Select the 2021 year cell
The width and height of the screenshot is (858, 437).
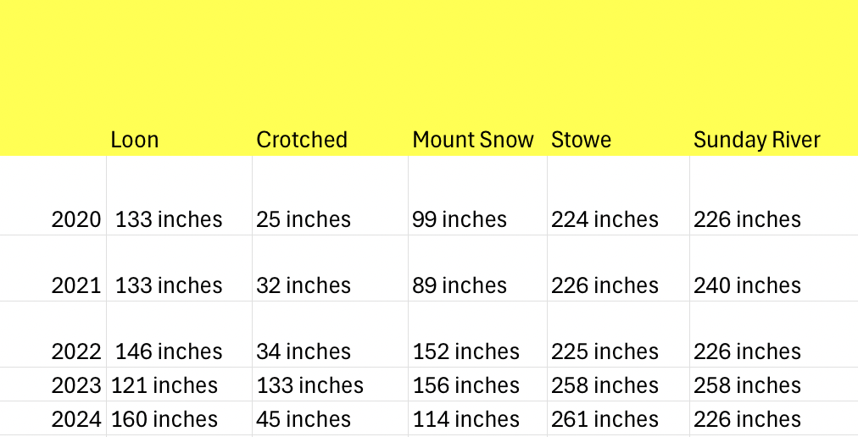(x=76, y=285)
